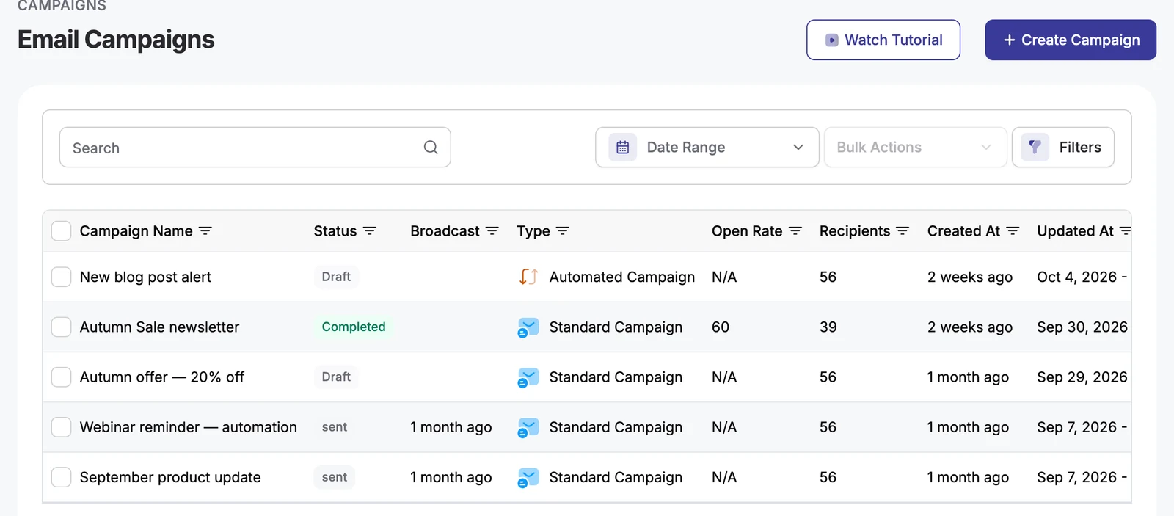Click sent badge for September product update

click(335, 477)
